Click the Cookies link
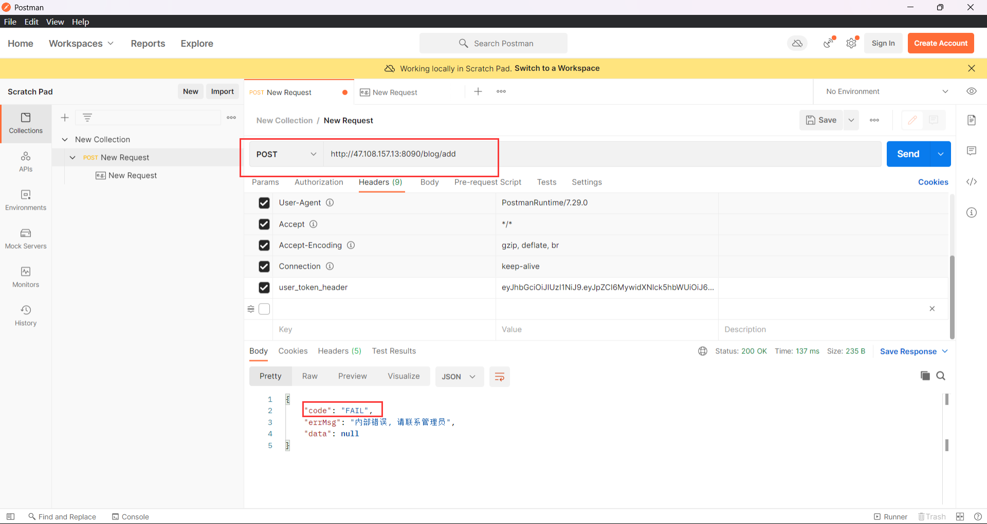987x524 pixels. [933, 182]
